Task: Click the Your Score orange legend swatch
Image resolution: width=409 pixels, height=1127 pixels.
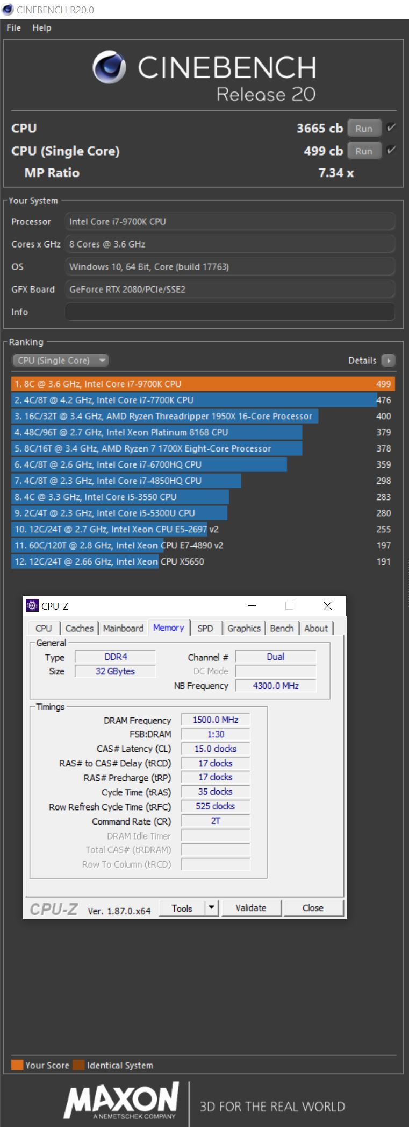Action: pos(17,1065)
